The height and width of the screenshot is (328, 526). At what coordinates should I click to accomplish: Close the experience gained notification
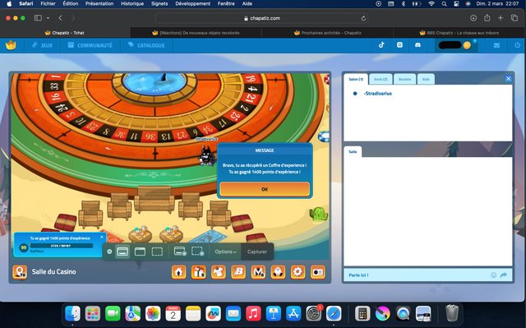pos(102,237)
